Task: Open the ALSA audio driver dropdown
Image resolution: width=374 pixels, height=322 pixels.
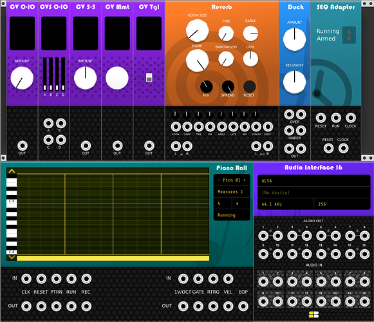Action: [313, 181]
